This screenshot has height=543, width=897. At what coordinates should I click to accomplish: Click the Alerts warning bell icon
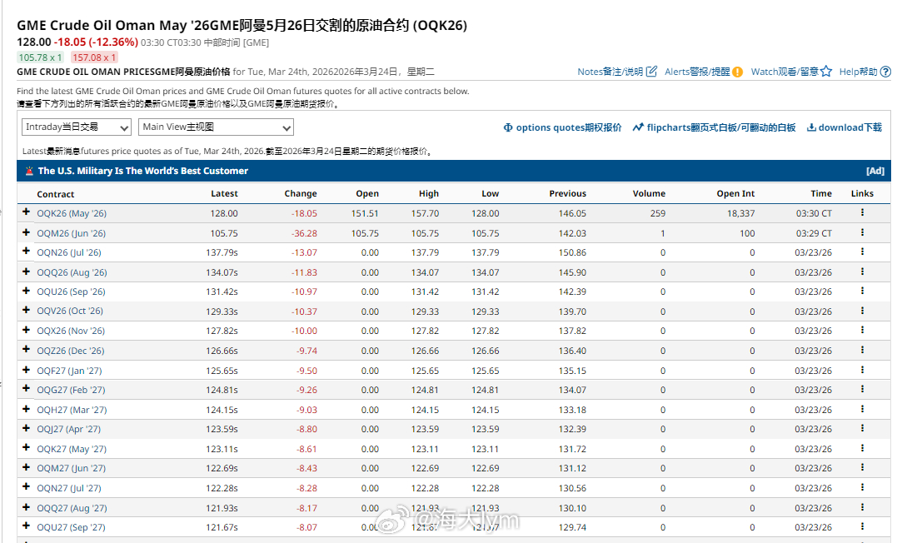[x=738, y=72]
